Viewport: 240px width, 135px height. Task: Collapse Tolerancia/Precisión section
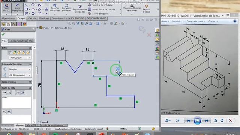pyautogui.click(x=30, y=64)
